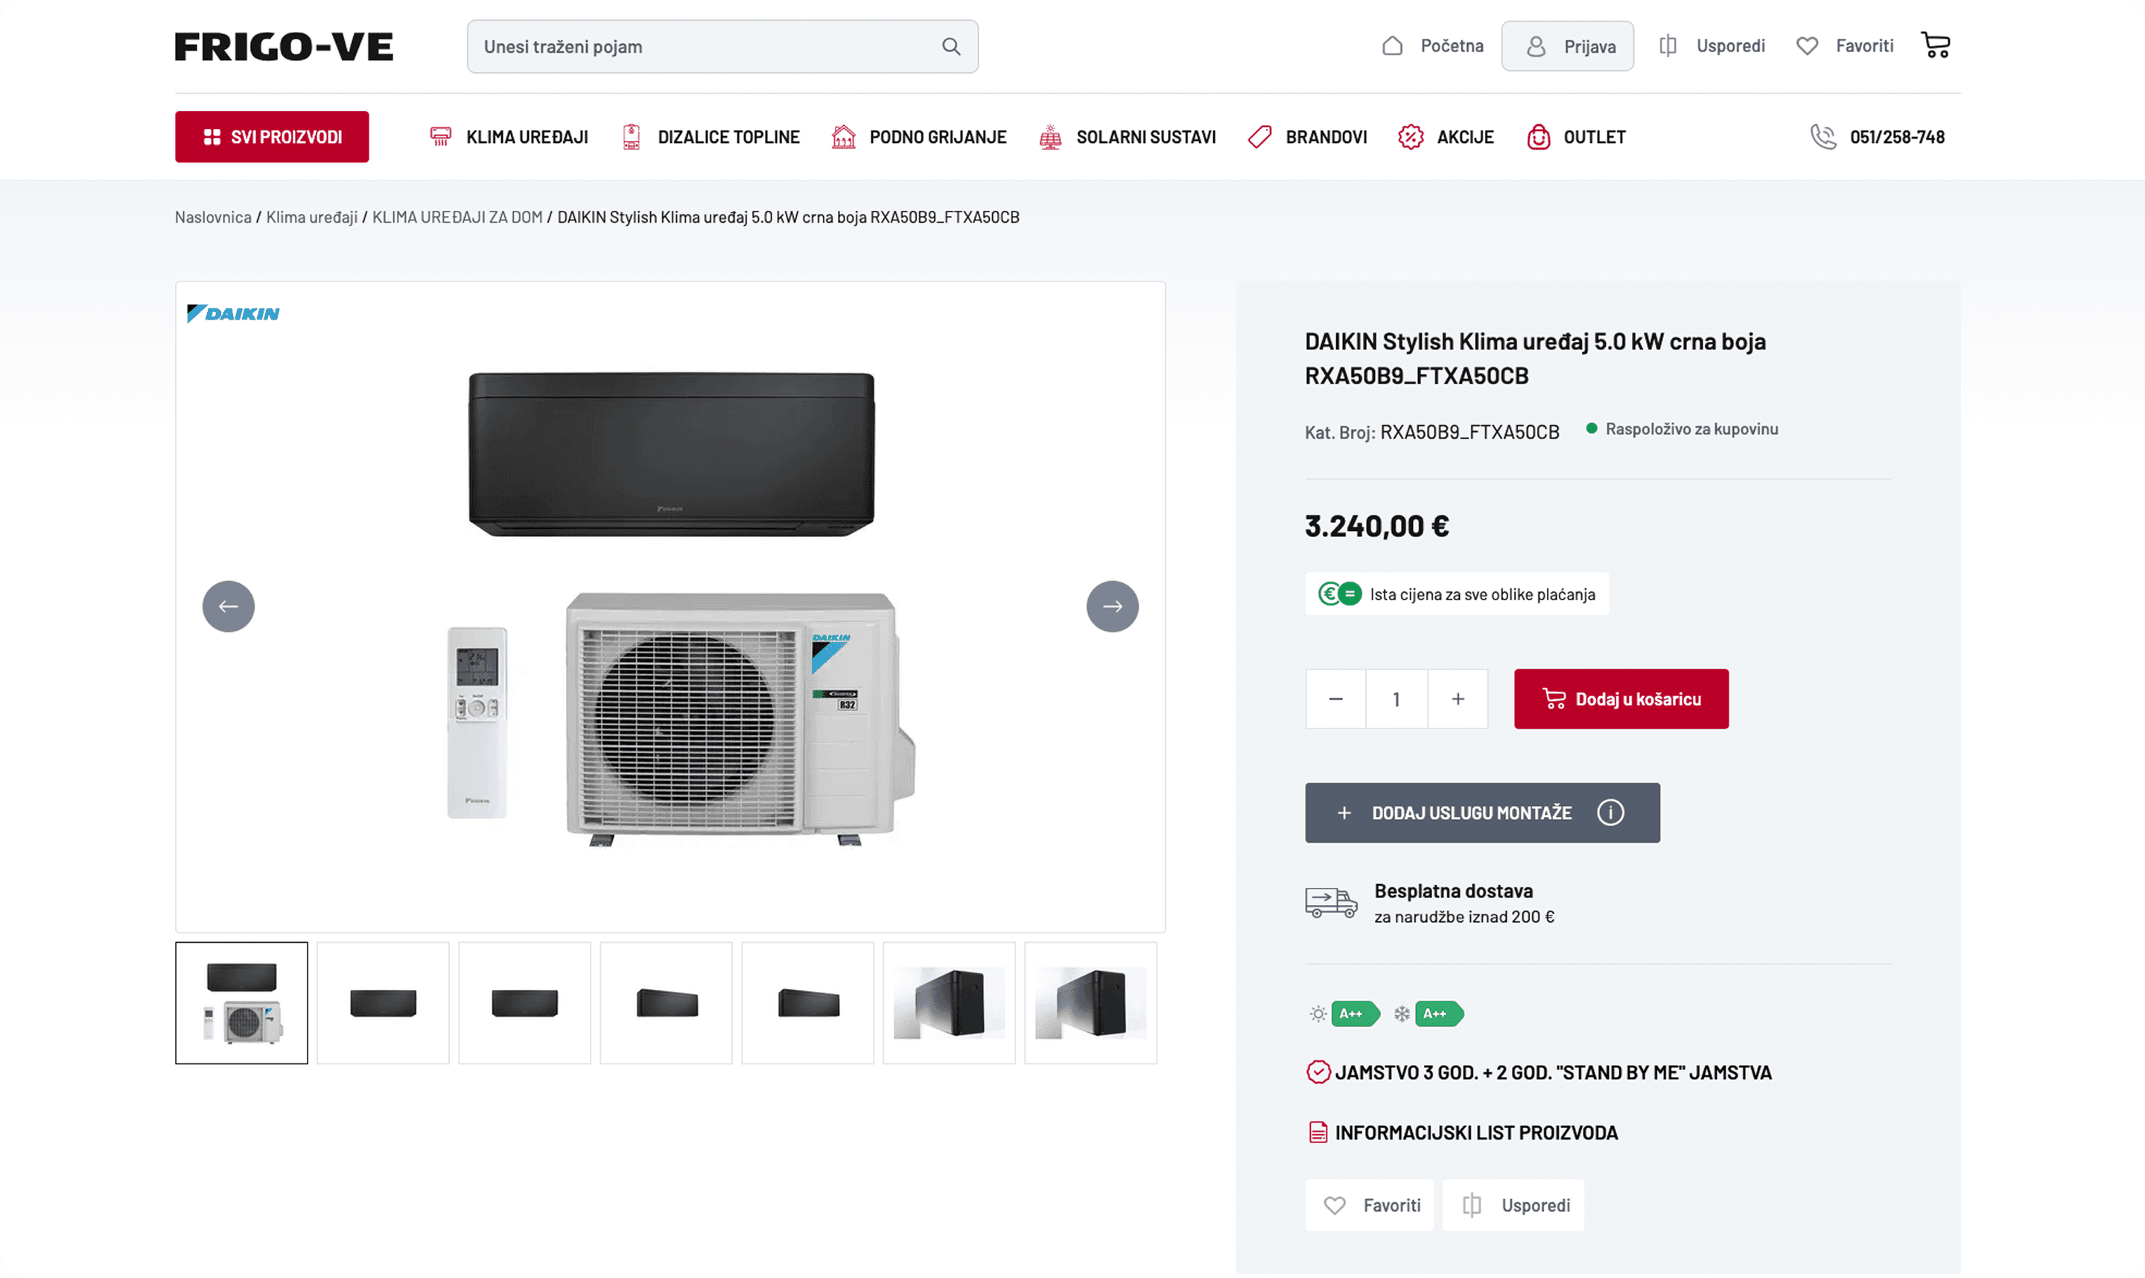Open the shopping cart icon in header
The image size is (2145, 1278).
point(1936,45)
